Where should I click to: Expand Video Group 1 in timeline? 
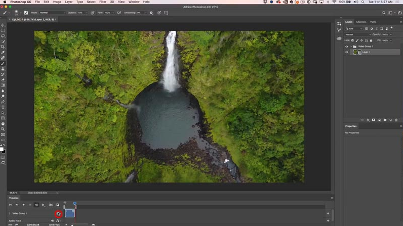[10, 213]
